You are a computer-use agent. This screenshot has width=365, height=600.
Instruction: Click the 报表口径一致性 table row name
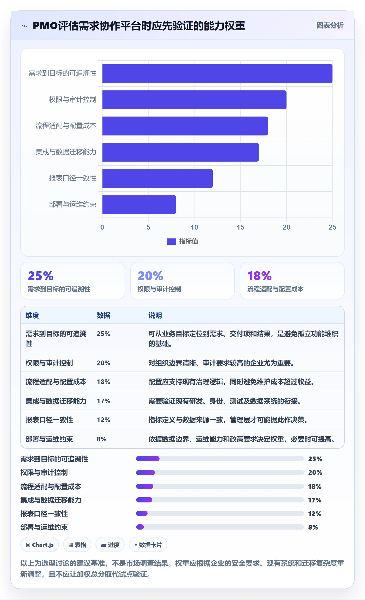(49, 420)
